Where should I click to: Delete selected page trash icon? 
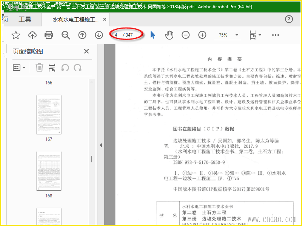[39, 68]
